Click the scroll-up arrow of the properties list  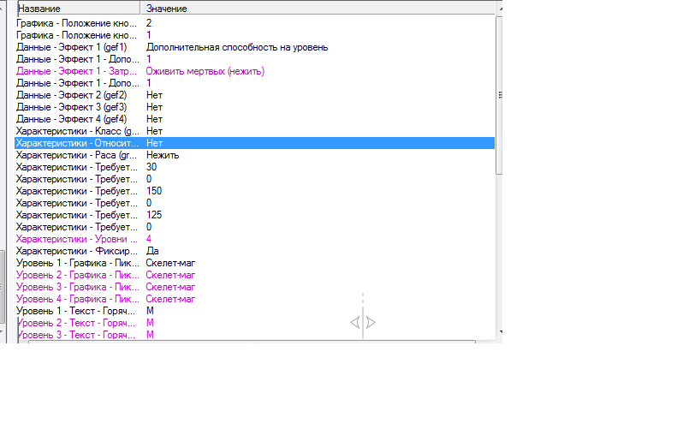[x=500, y=9]
